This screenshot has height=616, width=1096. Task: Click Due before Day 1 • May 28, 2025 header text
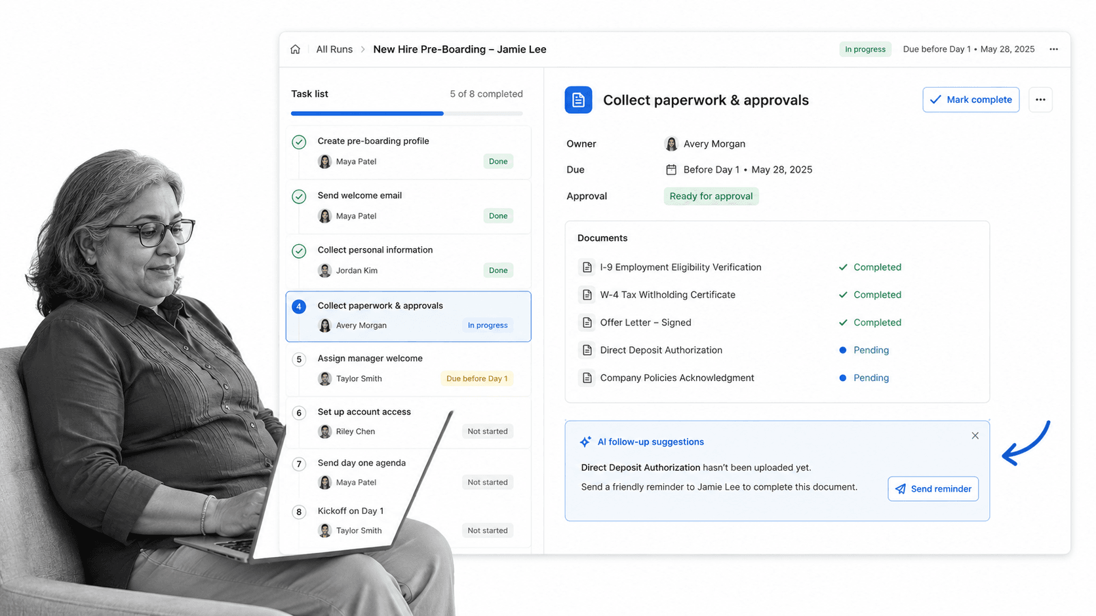point(969,49)
